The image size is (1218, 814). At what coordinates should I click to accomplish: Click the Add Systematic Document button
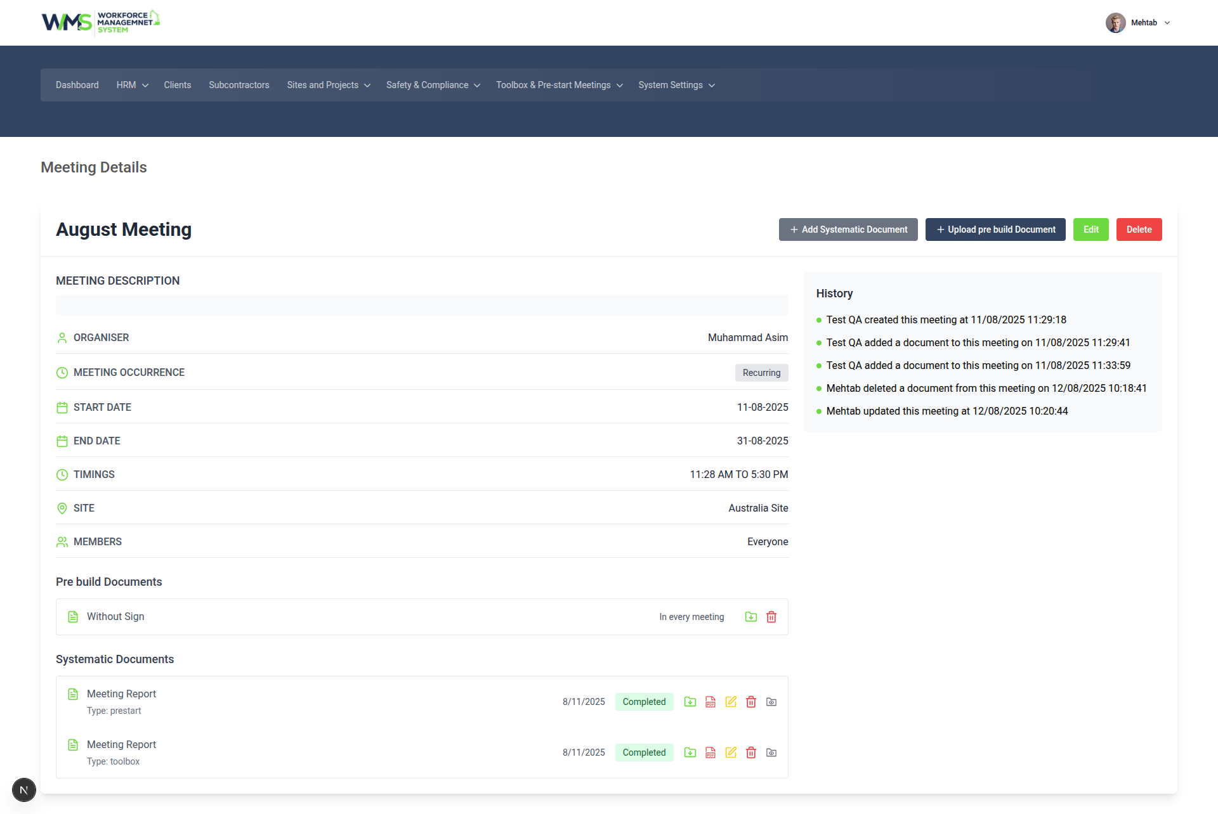[x=848, y=229]
